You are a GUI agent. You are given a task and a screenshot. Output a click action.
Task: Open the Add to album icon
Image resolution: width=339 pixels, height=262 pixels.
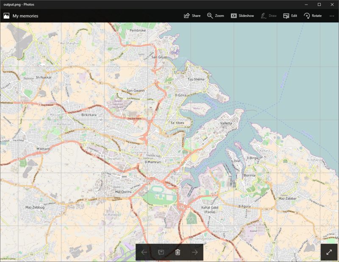coord(161,252)
